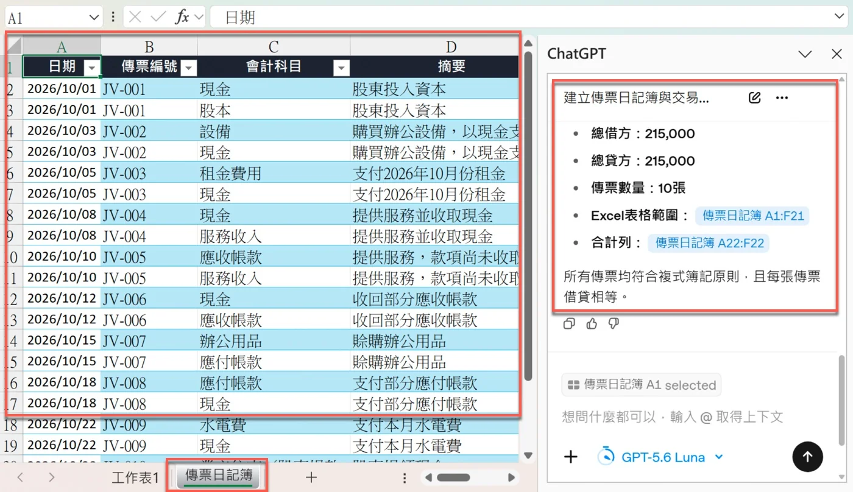853x492 pixels.
Task: Click the chat input field 想問什麼都可以
Action: coord(672,417)
